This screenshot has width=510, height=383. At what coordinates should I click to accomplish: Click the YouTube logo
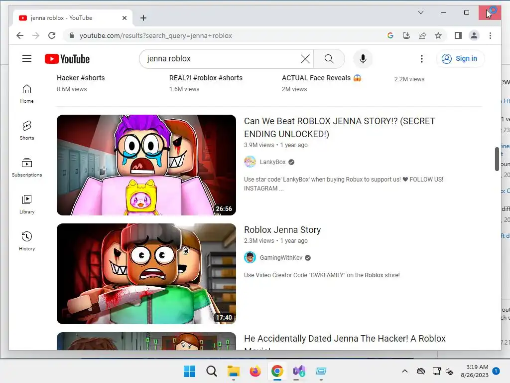[x=67, y=59]
